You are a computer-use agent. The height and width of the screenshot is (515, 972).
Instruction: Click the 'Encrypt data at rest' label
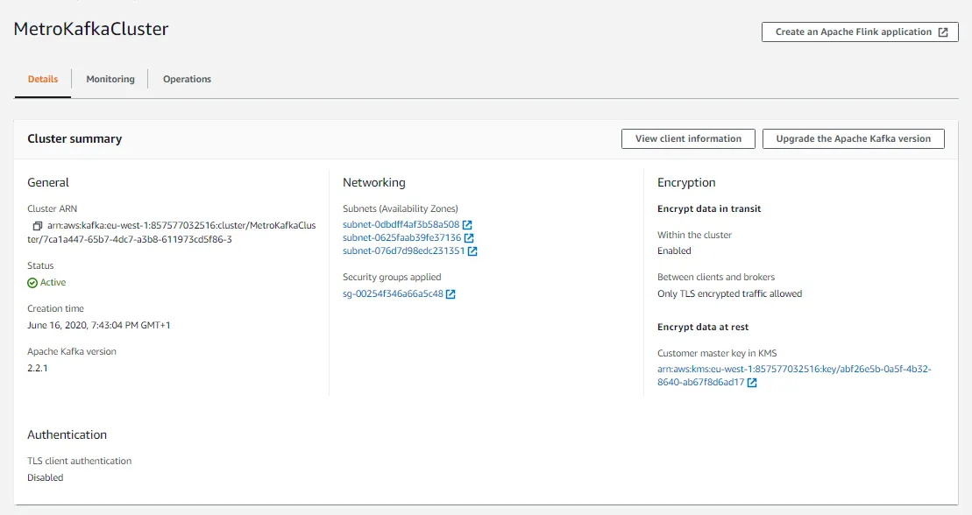(703, 328)
